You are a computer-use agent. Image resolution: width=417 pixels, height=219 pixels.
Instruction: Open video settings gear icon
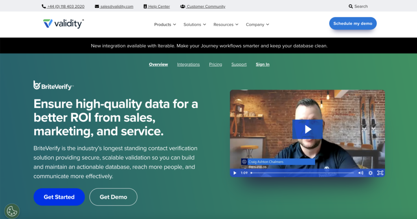point(371,173)
